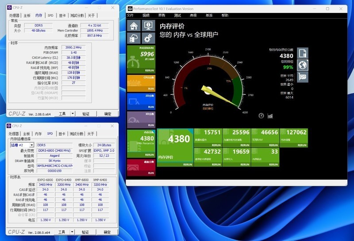Screen dimensions: 354x241
Task: Click the 99% ranking value
Action: [288, 67]
